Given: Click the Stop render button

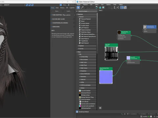Looking at the screenshot, I should [65, 5].
